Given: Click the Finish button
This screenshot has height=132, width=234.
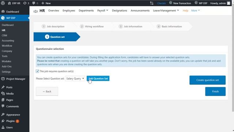Looking at the screenshot, I should tap(215, 91).
